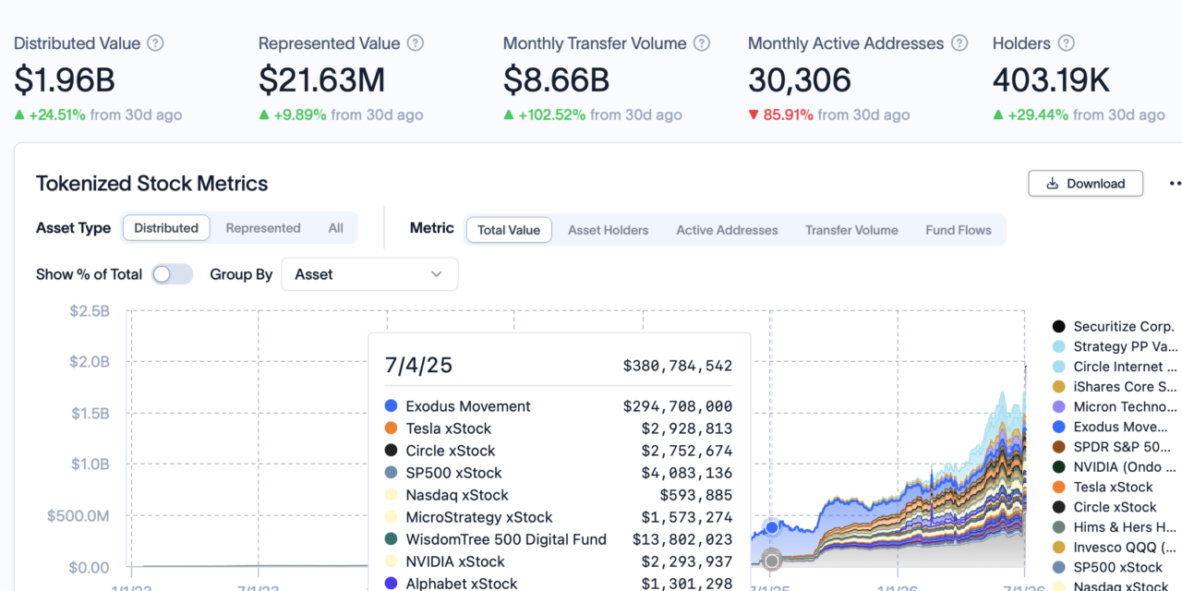Image resolution: width=1182 pixels, height=591 pixels.
Task: Toggle Invesco QQQ legend series
Action: coord(1114,548)
